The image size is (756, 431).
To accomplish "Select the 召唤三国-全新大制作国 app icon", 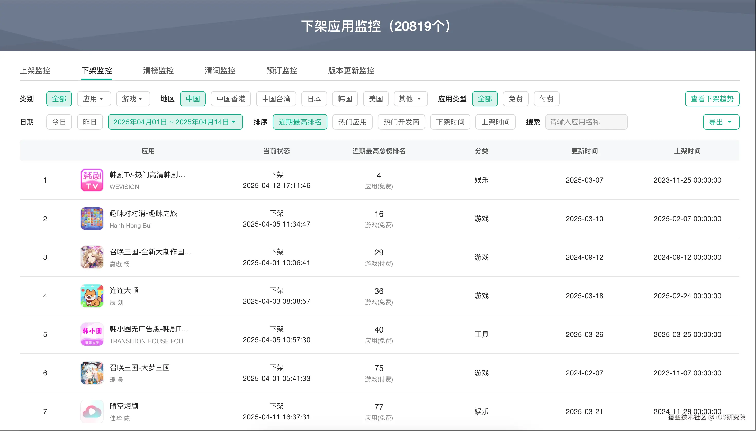I will tap(92, 257).
